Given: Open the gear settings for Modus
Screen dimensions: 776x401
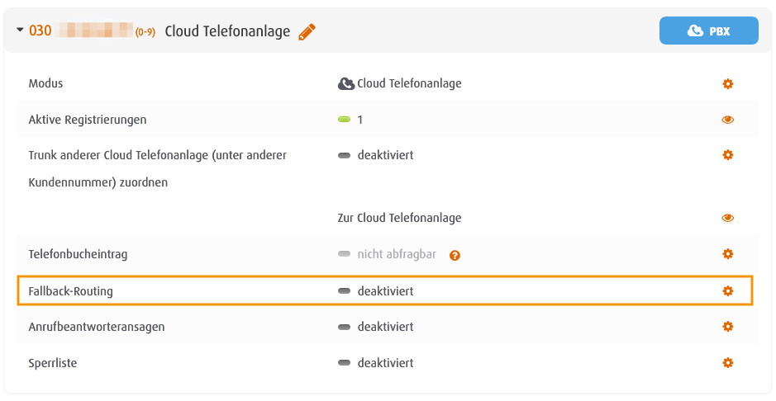Looking at the screenshot, I should (727, 83).
